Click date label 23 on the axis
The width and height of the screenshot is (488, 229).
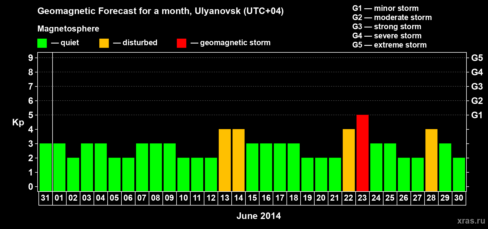click(362, 198)
